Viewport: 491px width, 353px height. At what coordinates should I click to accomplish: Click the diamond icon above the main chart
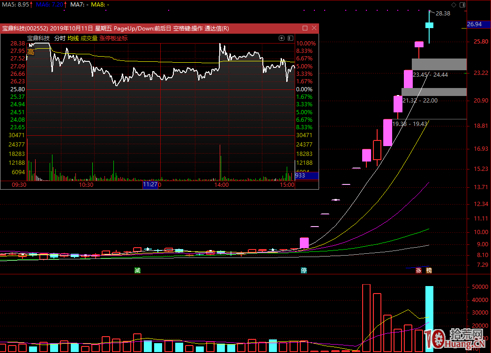click(x=453, y=5)
